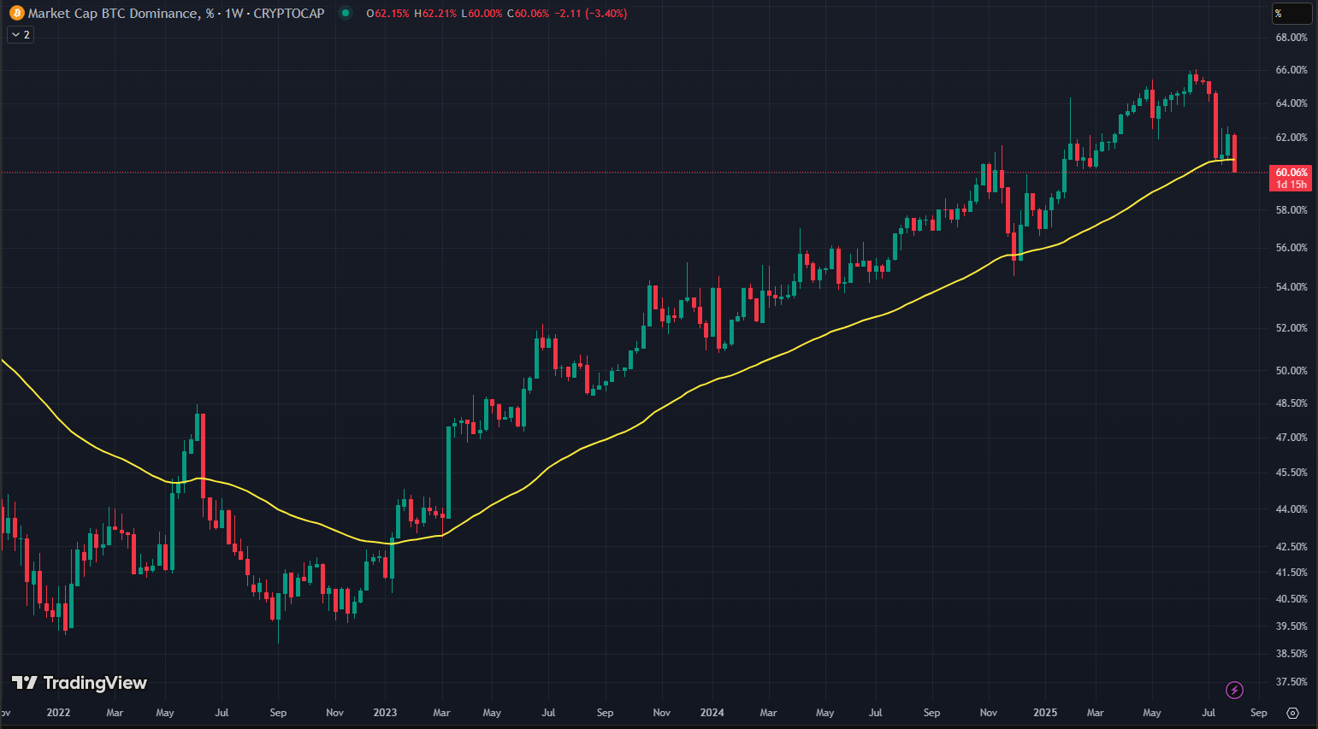Click the 1d 15h countdown under current price
The width and height of the screenshot is (1318, 729).
point(1291,185)
